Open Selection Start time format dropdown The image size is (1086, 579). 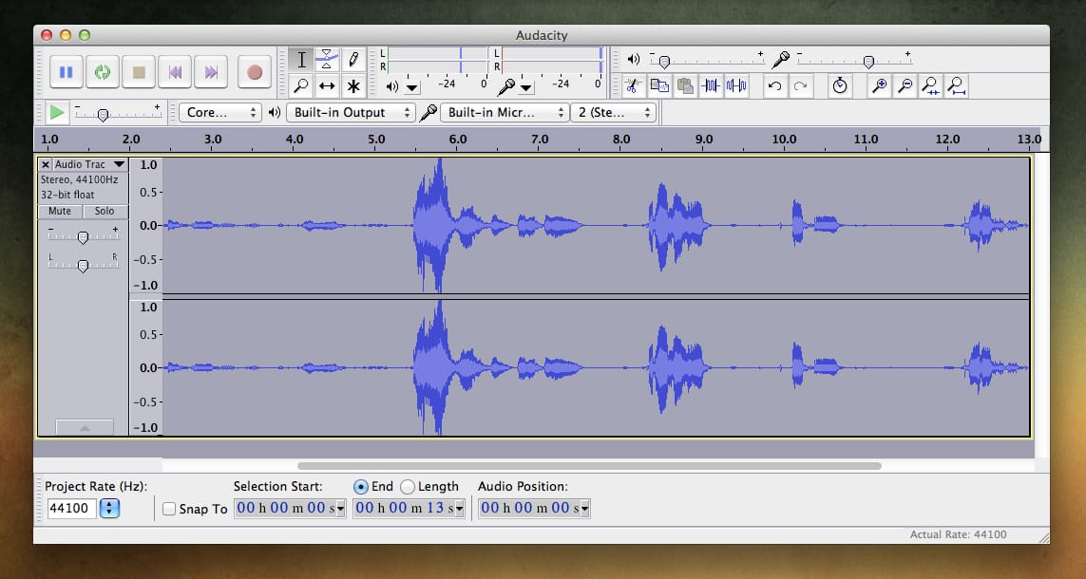click(340, 509)
